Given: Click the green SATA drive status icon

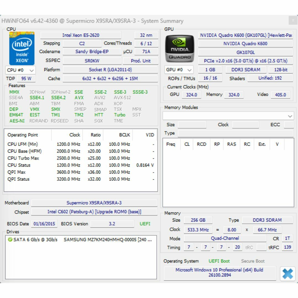Looking at the screenshot, I should [10, 240].
